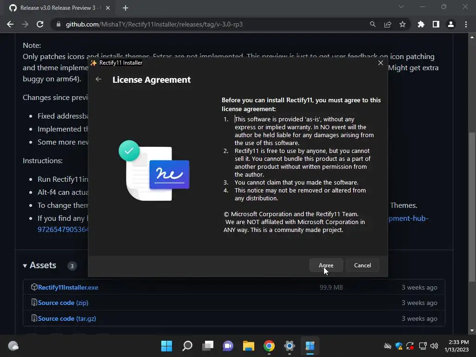Viewport: 476px width, 357px height.
Task: Open Windows taskbar Search
Action: [187, 346]
